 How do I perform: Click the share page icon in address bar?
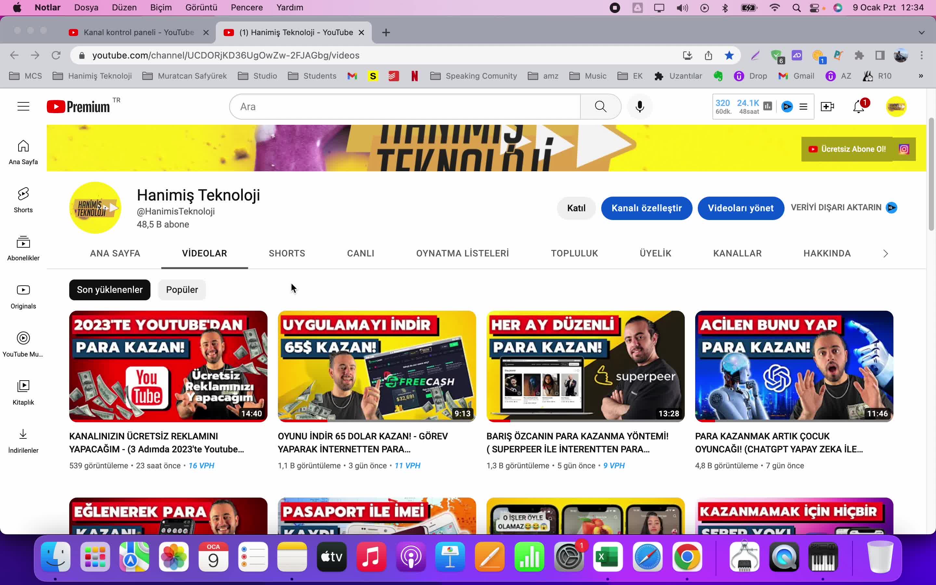click(x=708, y=55)
